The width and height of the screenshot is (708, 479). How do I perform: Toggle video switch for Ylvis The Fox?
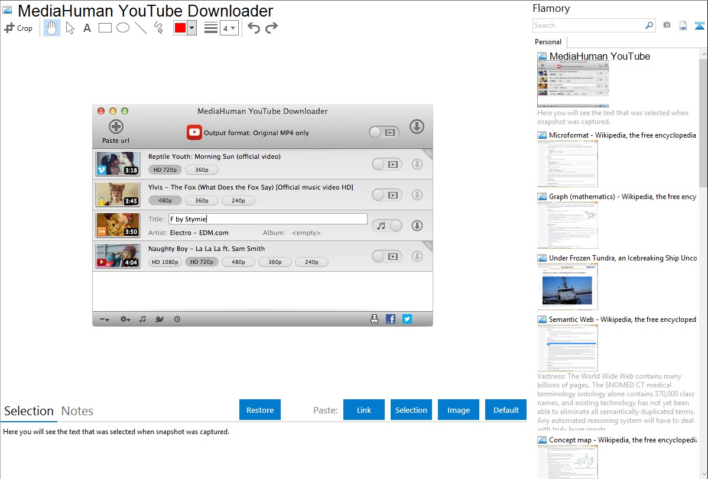click(387, 195)
